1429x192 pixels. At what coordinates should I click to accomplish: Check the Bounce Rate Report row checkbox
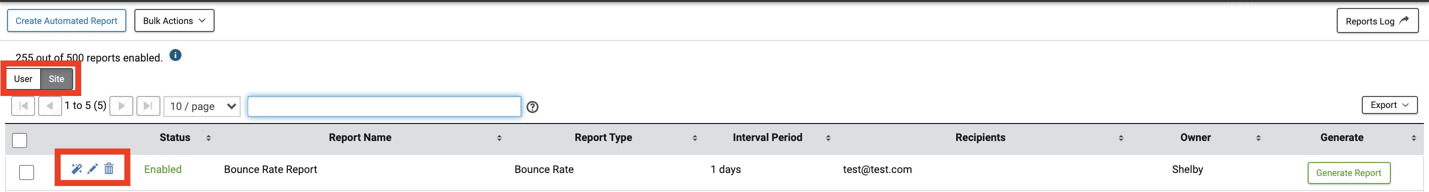tap(27, 172)
